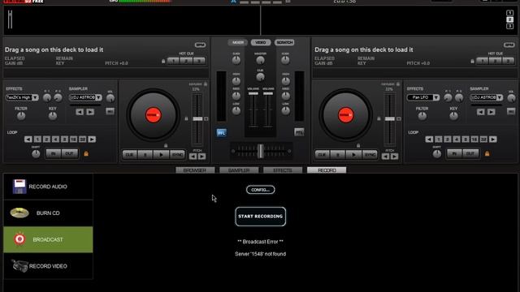
Task: Select next sample on right deck sampler
Action: point(491,112)
